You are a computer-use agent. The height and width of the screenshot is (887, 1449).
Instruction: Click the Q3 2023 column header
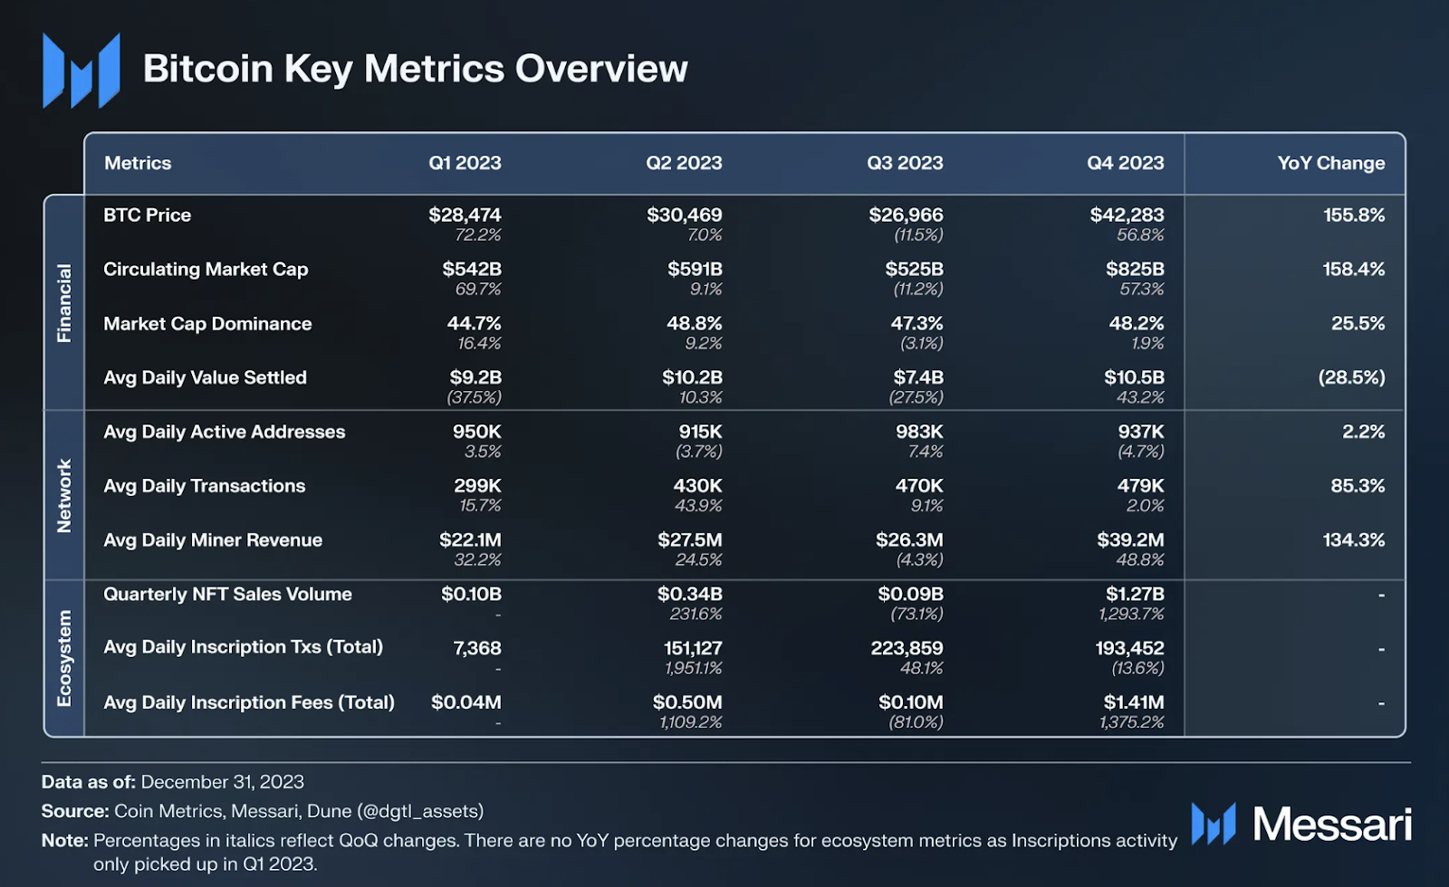[905, 163]
